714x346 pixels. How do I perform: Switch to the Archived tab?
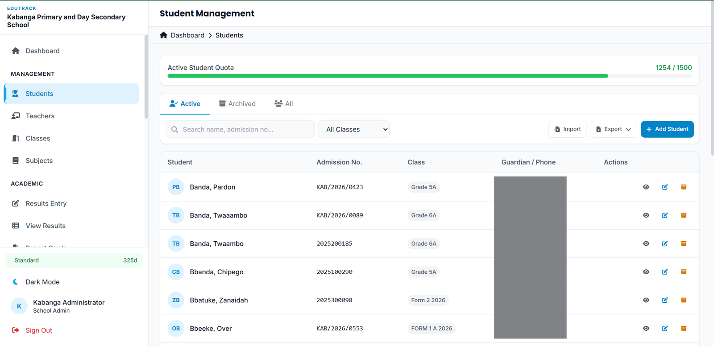coord(237,104)
